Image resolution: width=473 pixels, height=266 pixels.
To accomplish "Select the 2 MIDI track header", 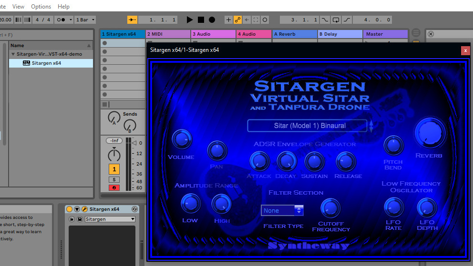I will coord(168,34).
